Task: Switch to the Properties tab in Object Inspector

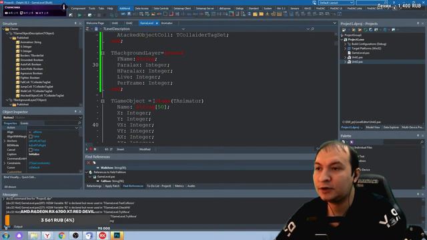Action: 11,123
